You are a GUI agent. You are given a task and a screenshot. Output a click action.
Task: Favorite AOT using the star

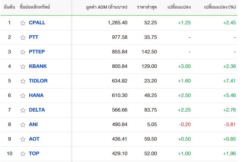coord(23,139)
